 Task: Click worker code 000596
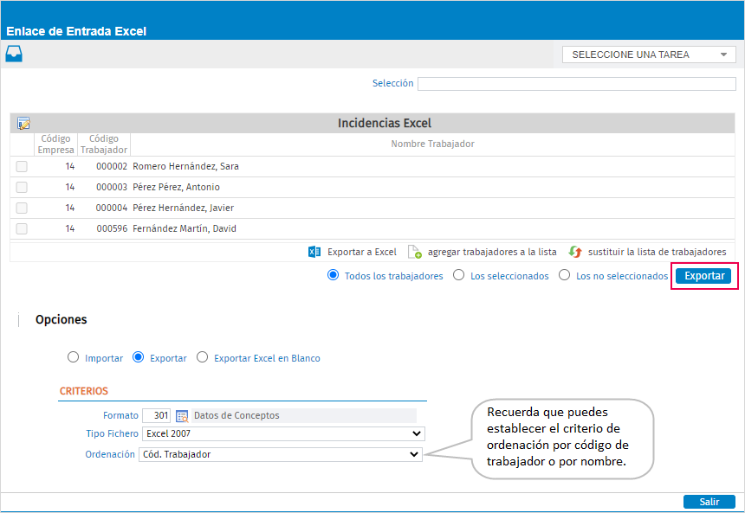(112, 228)
